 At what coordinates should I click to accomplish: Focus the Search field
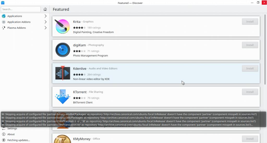(x=21, y=9)
